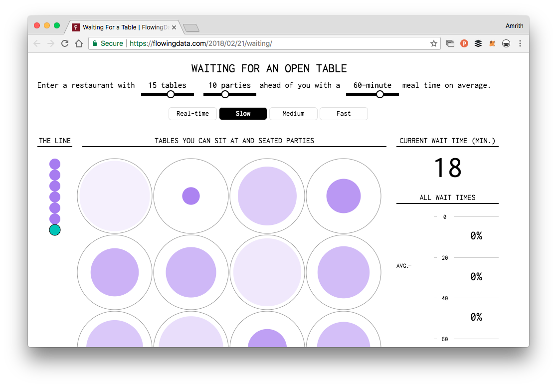Open the MetaMask fox extension
557x387 pixels.
[492, 43]
